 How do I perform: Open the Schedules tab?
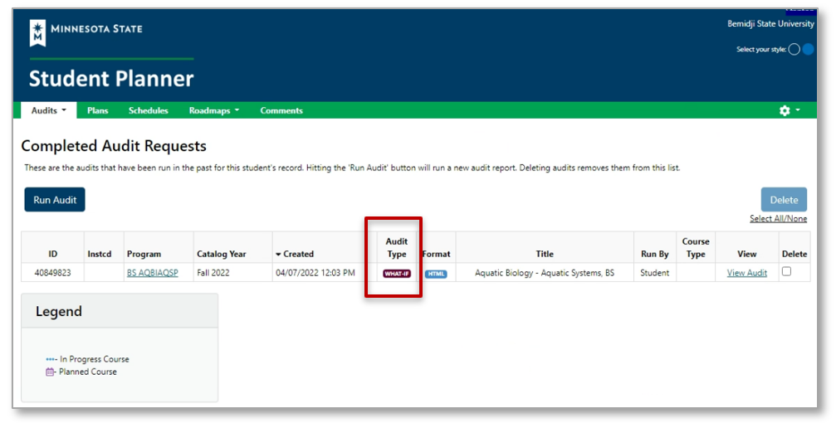[149, 110]
